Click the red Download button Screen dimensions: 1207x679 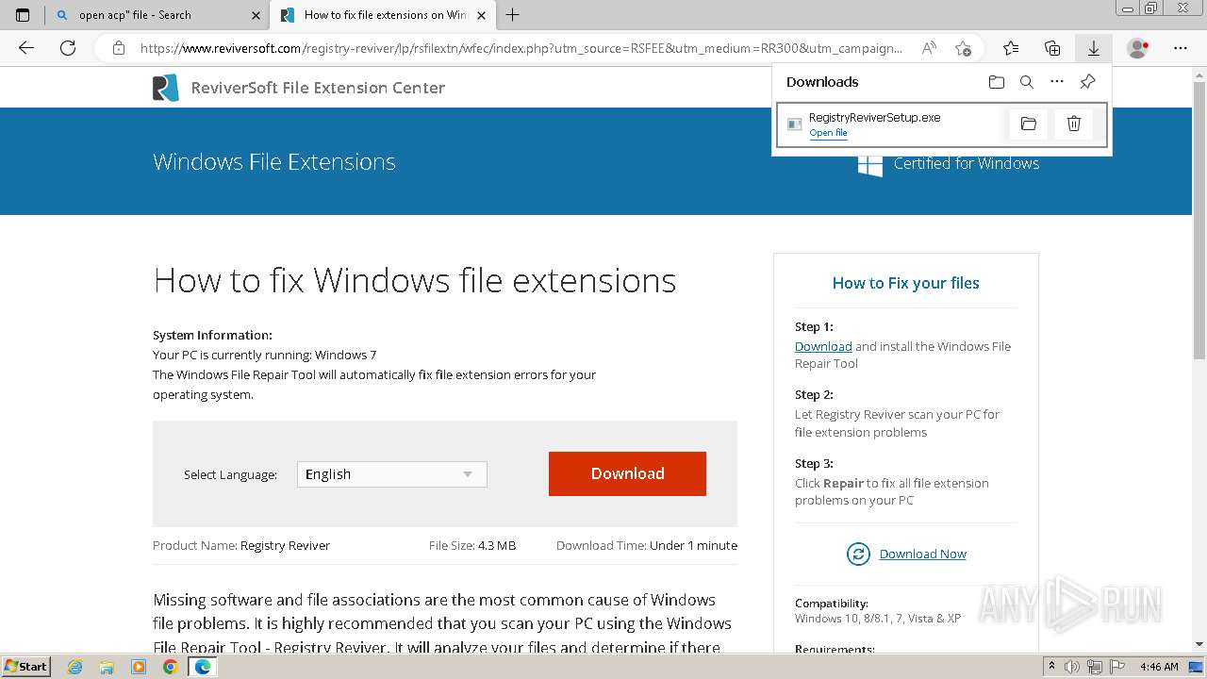[627, 473]
